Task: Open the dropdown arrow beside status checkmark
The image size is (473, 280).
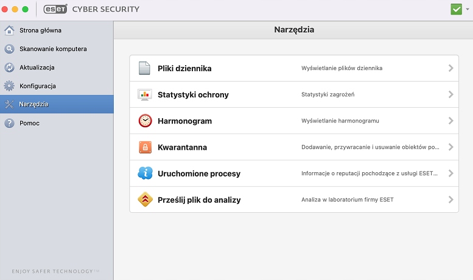Action: coord(468,10)
